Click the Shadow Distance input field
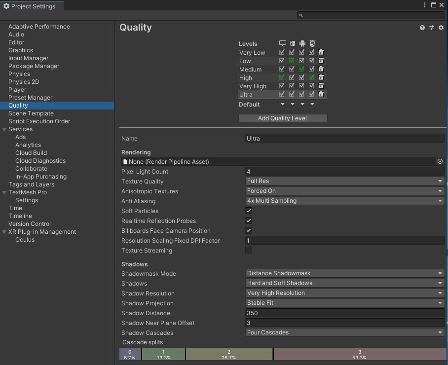Viewport: 448px width, 365px height. [x=345, y=313]
